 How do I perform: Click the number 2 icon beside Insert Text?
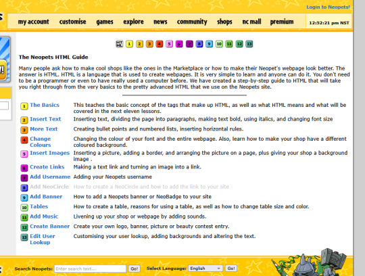(24, 120)
